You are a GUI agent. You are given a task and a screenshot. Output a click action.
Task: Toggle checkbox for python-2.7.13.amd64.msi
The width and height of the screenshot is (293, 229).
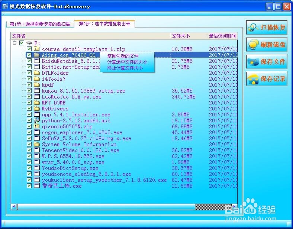tap(29, 120)
